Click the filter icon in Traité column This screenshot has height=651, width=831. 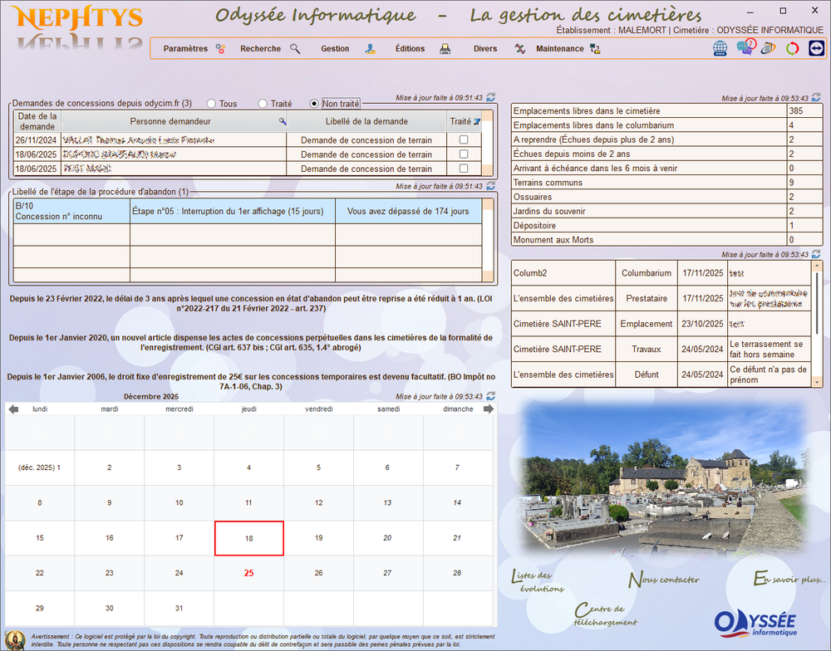pyautogui.click(x=477, y=121)
